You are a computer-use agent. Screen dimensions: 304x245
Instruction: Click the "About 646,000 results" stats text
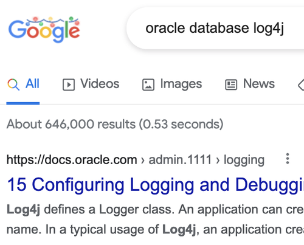pyautogui.click(x=71, y=124)
